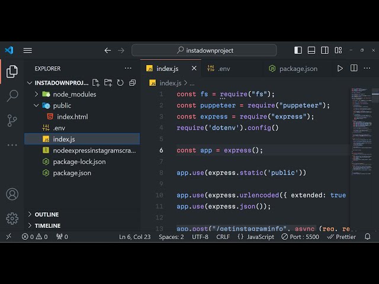Viewport: 379px width, 284px height.
Task: Expand the OUTLINE section
Action: click(x=47, y=214)
